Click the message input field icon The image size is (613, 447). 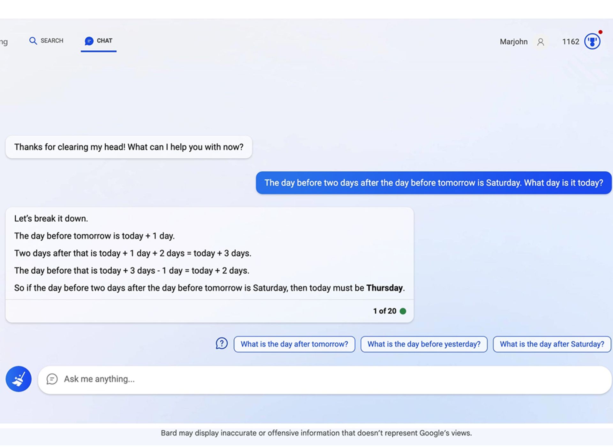click(x=51, y=378)
